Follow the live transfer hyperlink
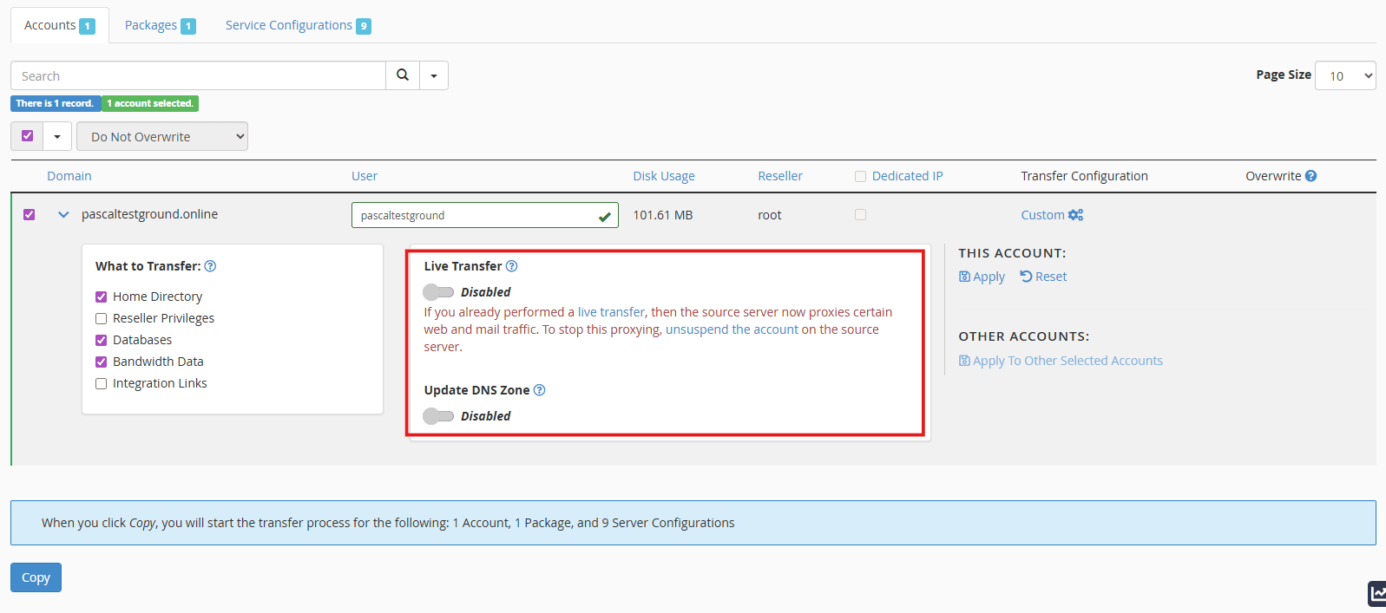1386x613 pixels. (x=611, y=312)
